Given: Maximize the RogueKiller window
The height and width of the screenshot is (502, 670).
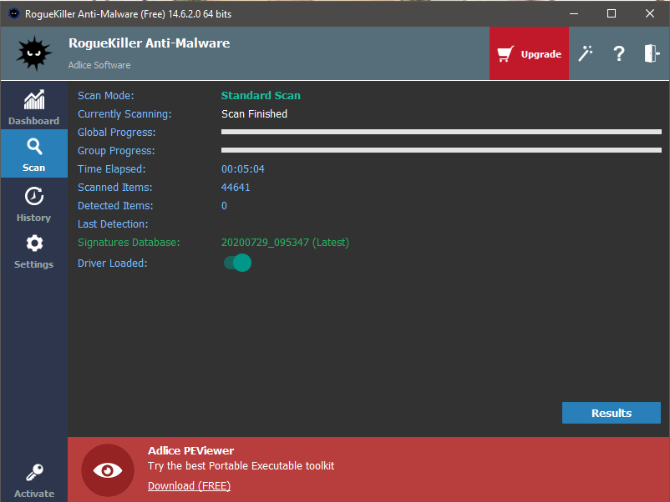Looking at the screenshot, I should pos(612,13).
